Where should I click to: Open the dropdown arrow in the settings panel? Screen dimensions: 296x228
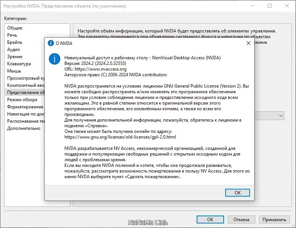(x=281, y=116)
